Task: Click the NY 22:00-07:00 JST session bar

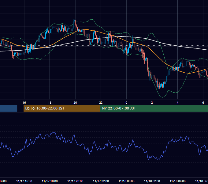Action: tap(154, 108)
